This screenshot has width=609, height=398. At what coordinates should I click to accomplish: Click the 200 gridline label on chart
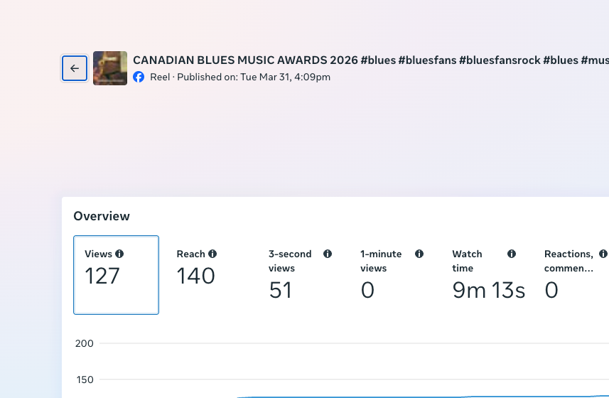pos(85,343)
